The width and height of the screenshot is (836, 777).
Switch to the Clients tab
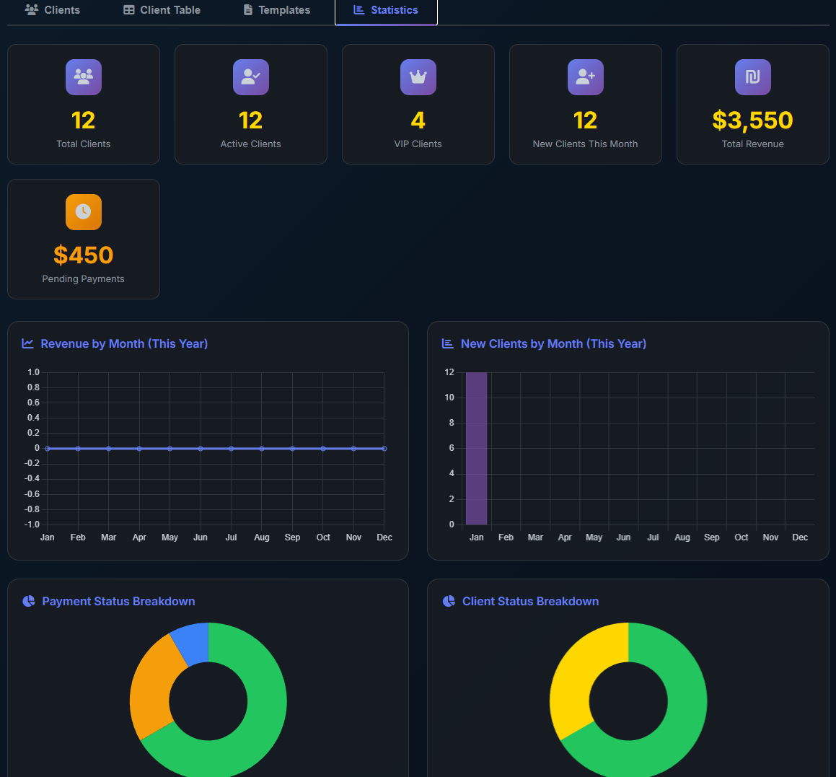pyautogui.click(x=53, y=10)
